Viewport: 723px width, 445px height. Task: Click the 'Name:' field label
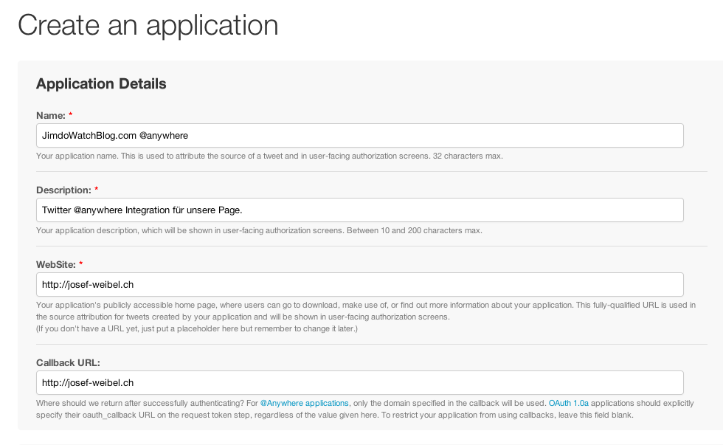pyautogui.click(x=52, y=115)
